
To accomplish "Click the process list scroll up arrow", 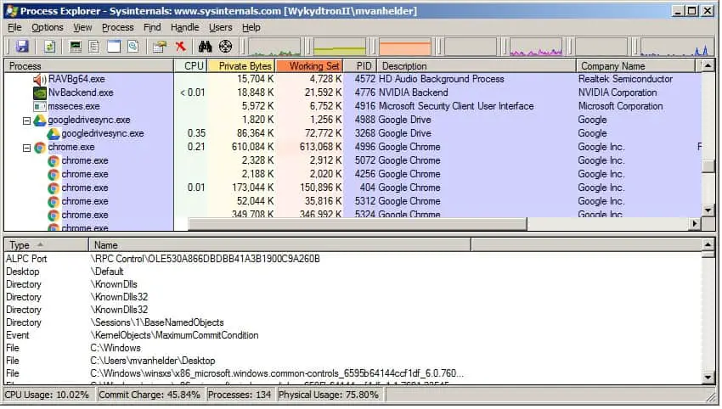I will tap(708, 66).
